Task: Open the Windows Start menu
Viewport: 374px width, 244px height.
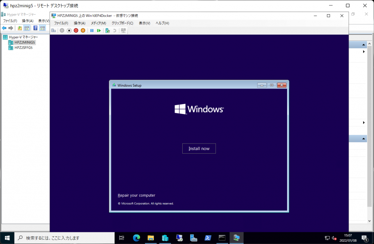Action: click(x=7, y=238)
